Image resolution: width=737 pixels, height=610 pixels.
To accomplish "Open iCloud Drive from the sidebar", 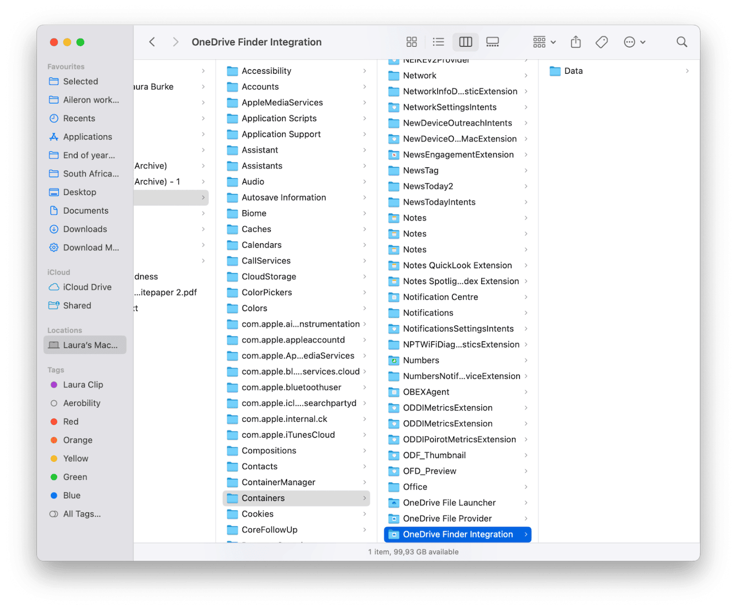I will coord(86,287).
